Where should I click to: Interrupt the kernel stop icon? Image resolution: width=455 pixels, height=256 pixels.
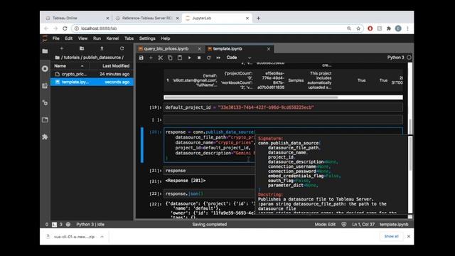pos(199,58)
